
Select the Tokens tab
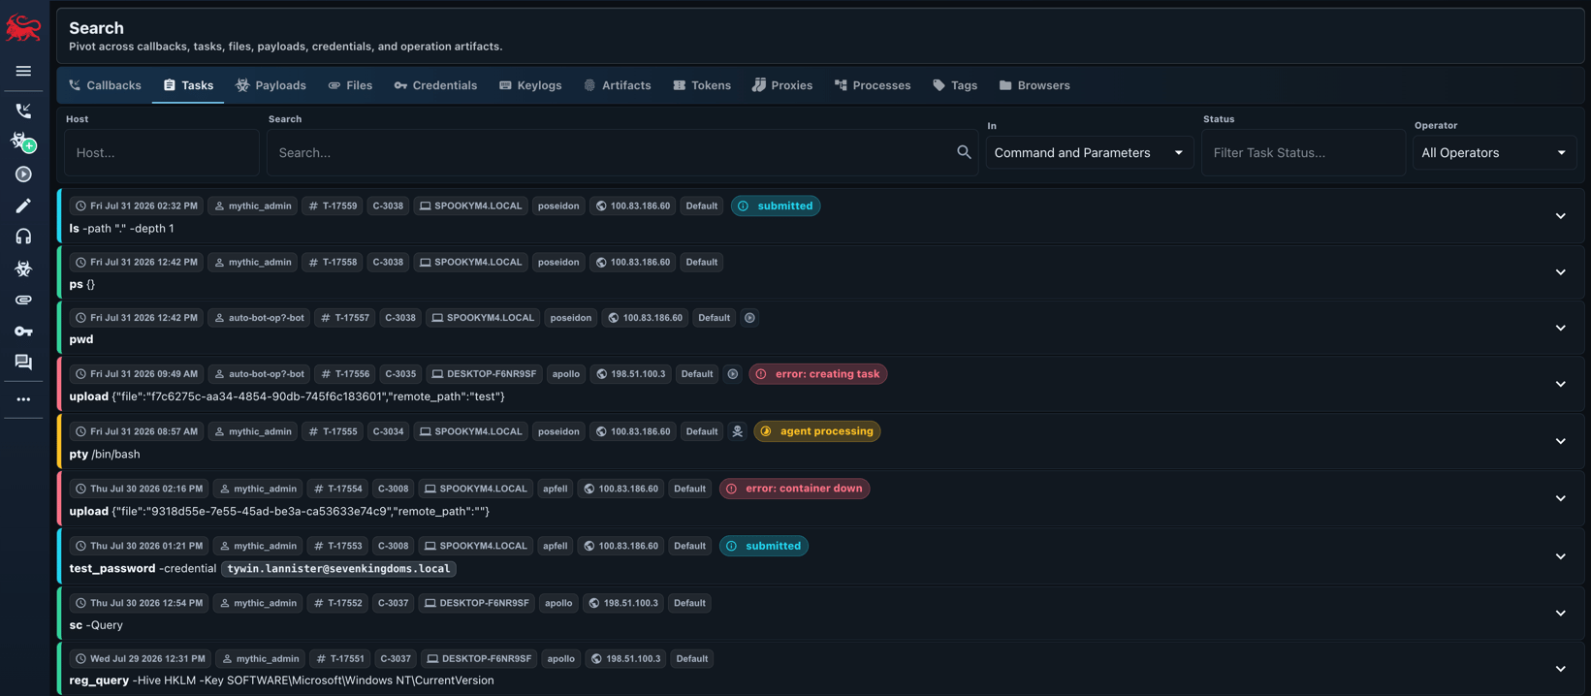pyautogui.click(x=702, y=85)
